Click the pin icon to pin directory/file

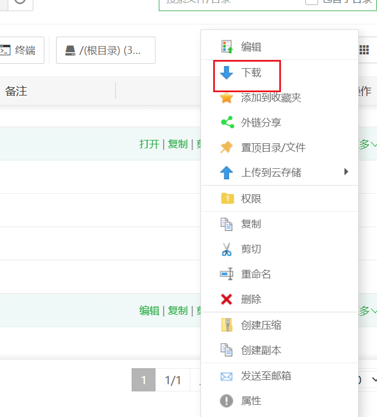[x=227, y=148]
